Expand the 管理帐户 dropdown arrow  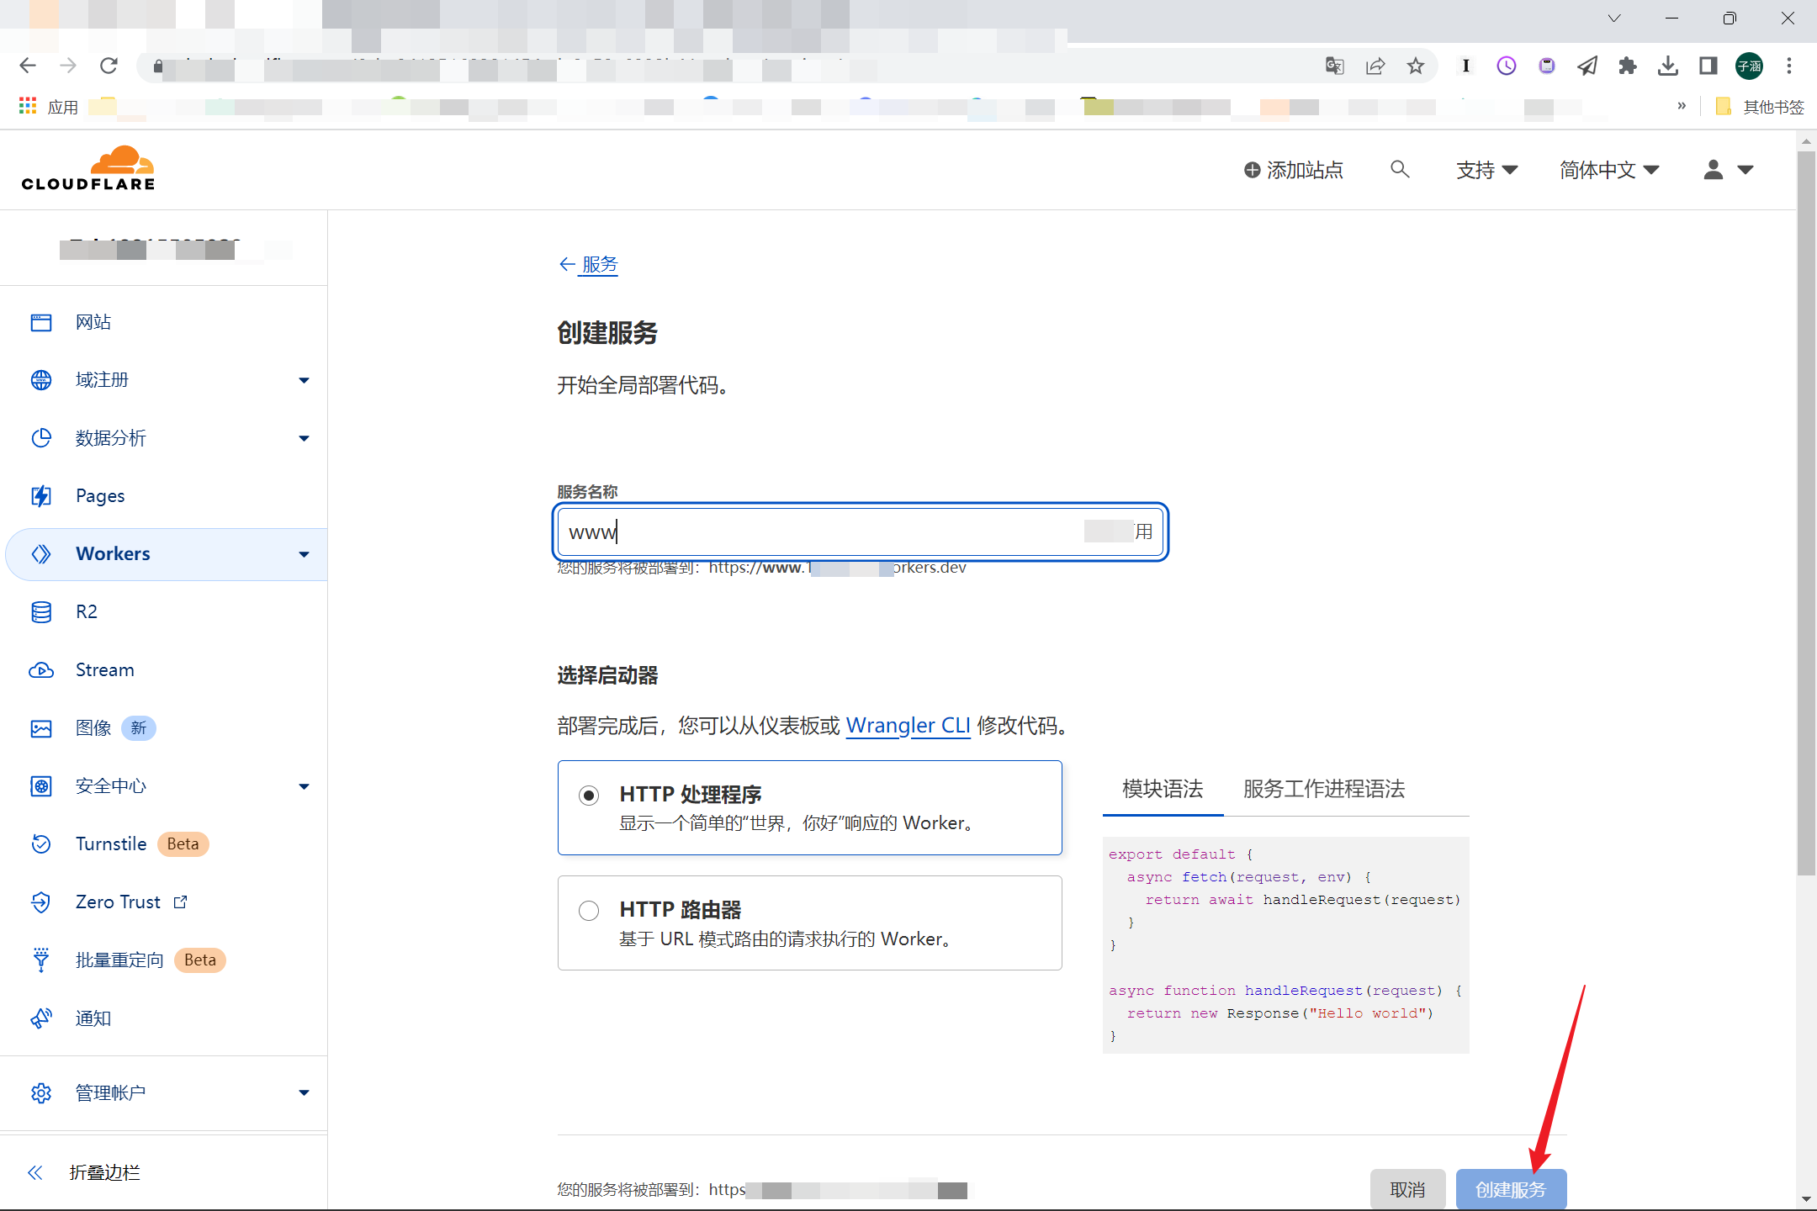[304, 1093]
